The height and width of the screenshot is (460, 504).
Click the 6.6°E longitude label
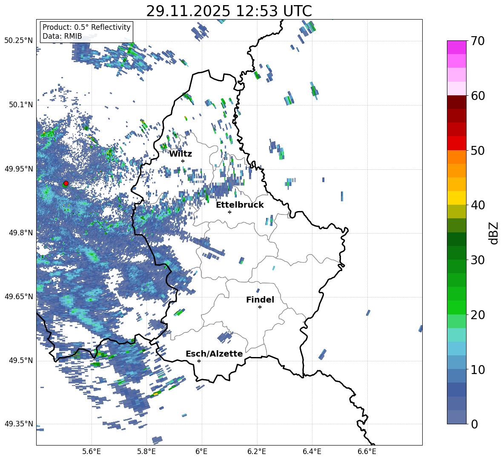(x=367, y=451)
